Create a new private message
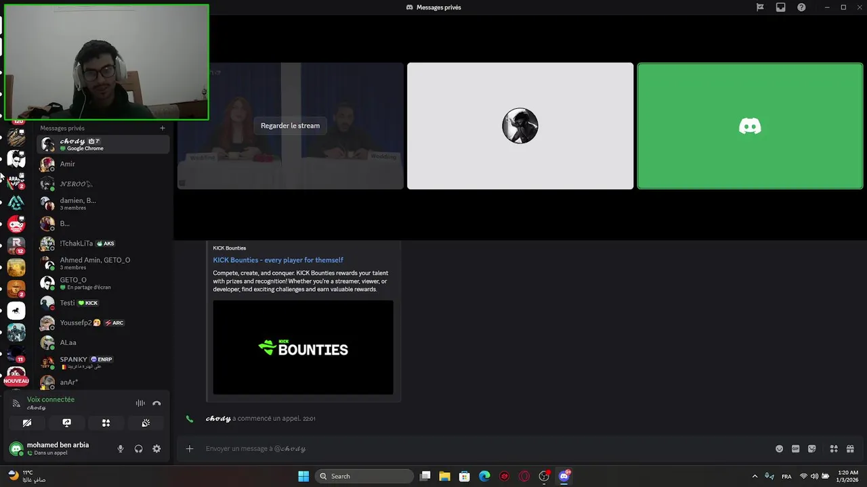867x487 pixels. [x=162, y=128]
